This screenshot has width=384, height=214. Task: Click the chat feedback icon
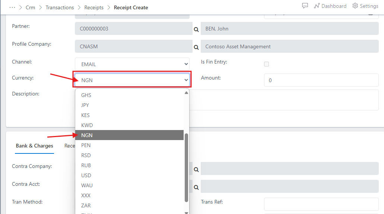tap(305, 5)
